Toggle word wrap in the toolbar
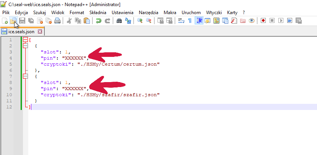Screen dimensions: 317x155 [181, 21]
